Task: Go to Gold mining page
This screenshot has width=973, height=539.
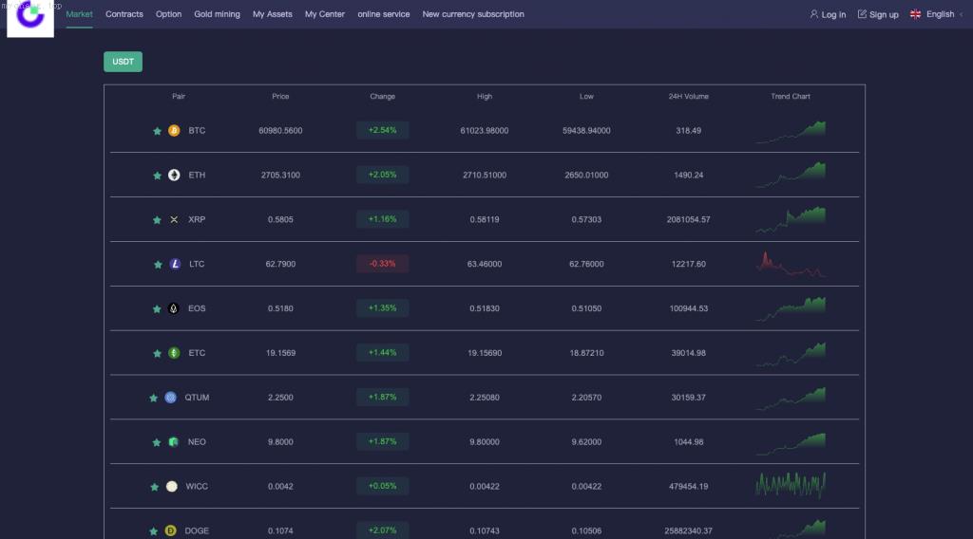Action: [x=218, y=14]
